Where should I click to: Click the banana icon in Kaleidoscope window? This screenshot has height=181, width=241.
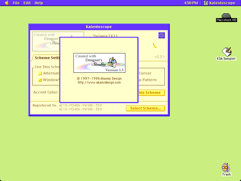(155, 46)
